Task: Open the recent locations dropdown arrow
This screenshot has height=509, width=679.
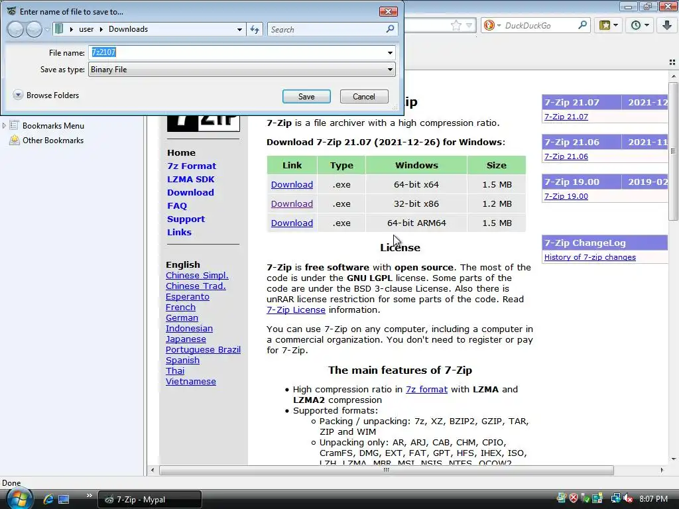Action: tap(47, 29)
